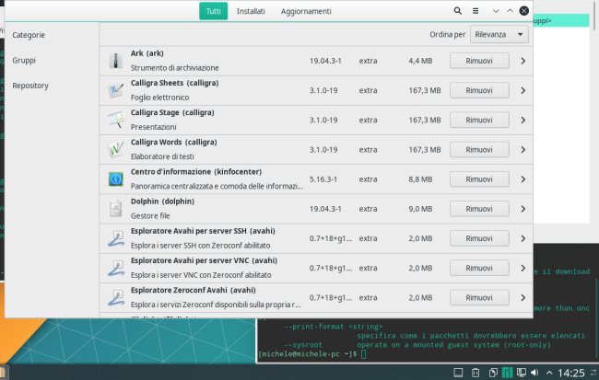This screenshot has width=599, height=380.
Task: Click the Manjaro green updates tray icon
Action: (508, 373)
